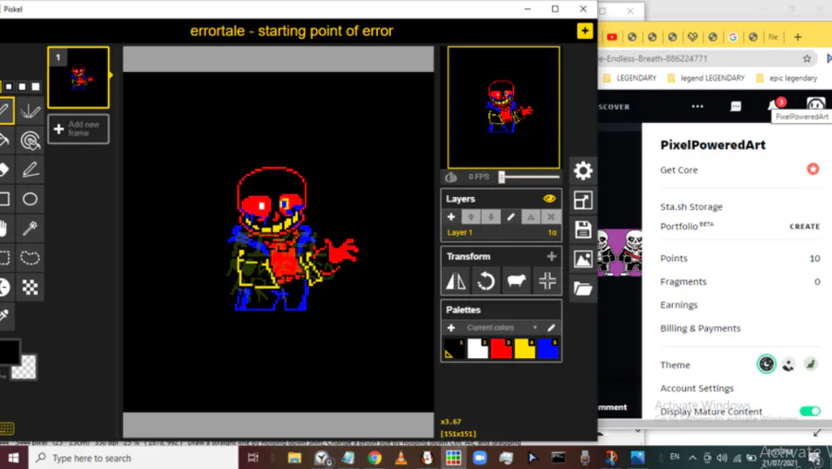This screenshot has height=469, width=832.
Task: Set pen size to third square
Action: pos(22,87)
